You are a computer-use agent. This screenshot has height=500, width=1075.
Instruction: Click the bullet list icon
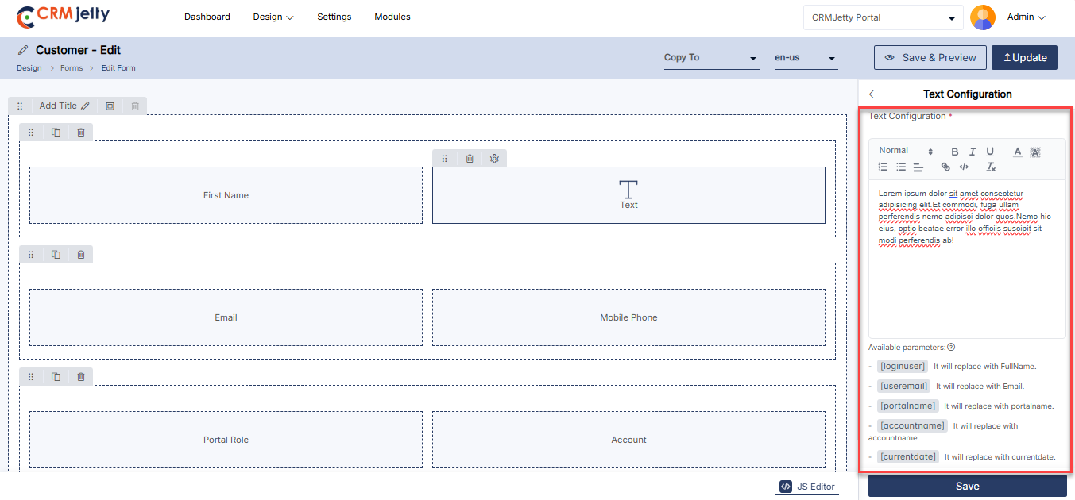click(901, 167)
